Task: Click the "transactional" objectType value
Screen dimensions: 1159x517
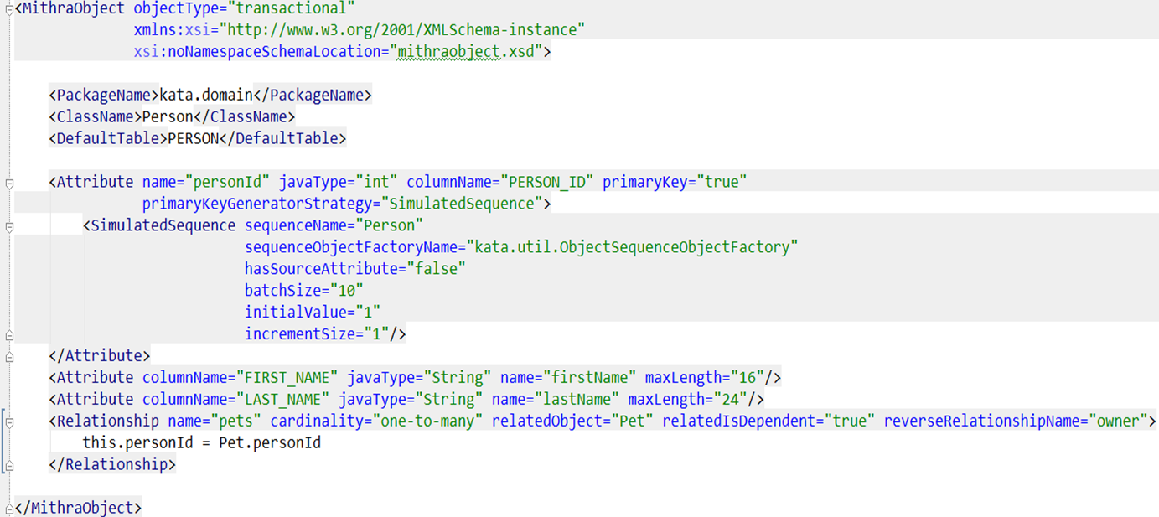Action: pyautogui.click(x=290, y=9)
